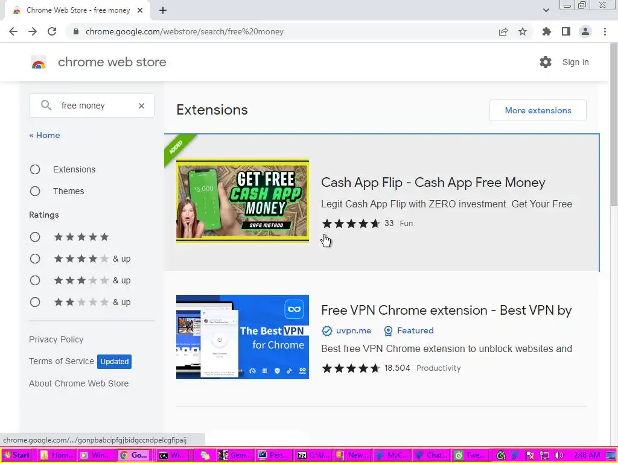The height and width of the screenshot is (463, 618).
Task: Filter results to Extensions only
Action: point(35,169)
